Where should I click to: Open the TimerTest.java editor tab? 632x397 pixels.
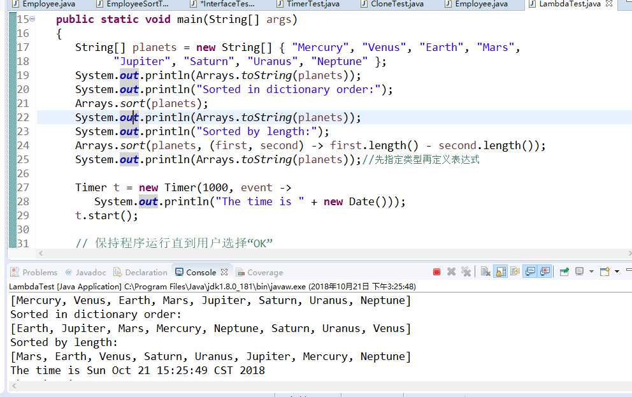point(308,4)
